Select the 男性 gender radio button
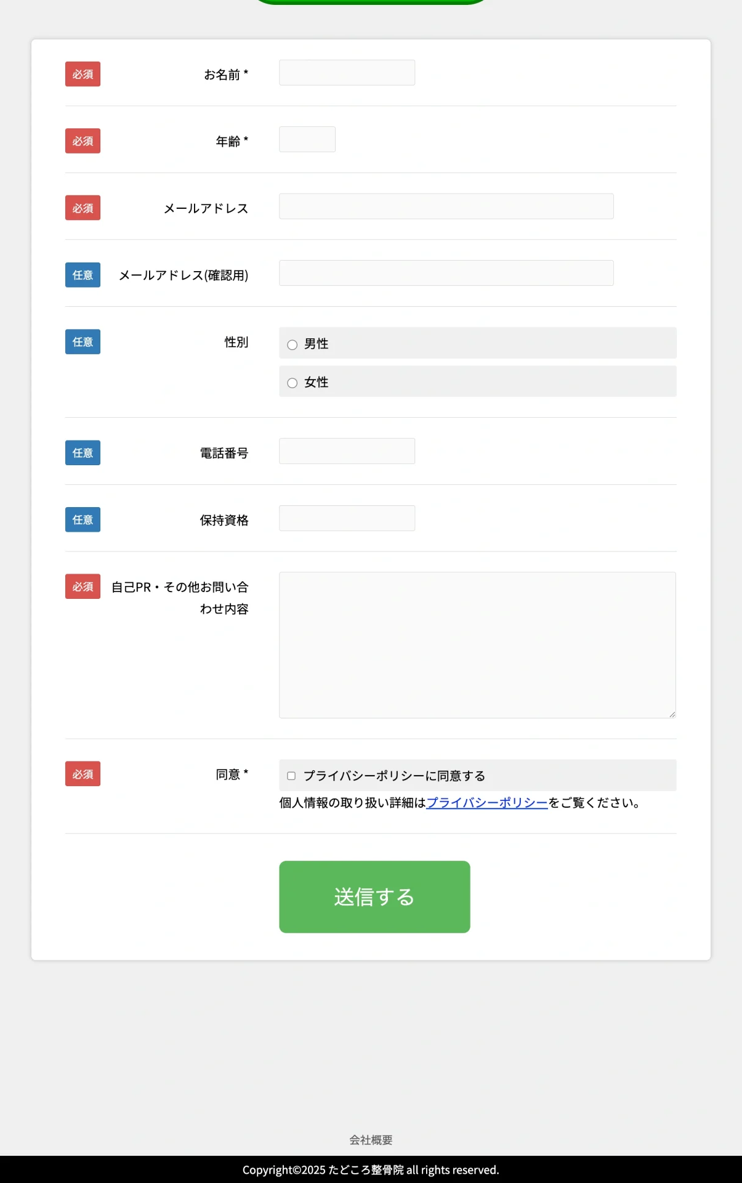The width and height of the screenshot is (742, 1183). [x=292, y=345]
